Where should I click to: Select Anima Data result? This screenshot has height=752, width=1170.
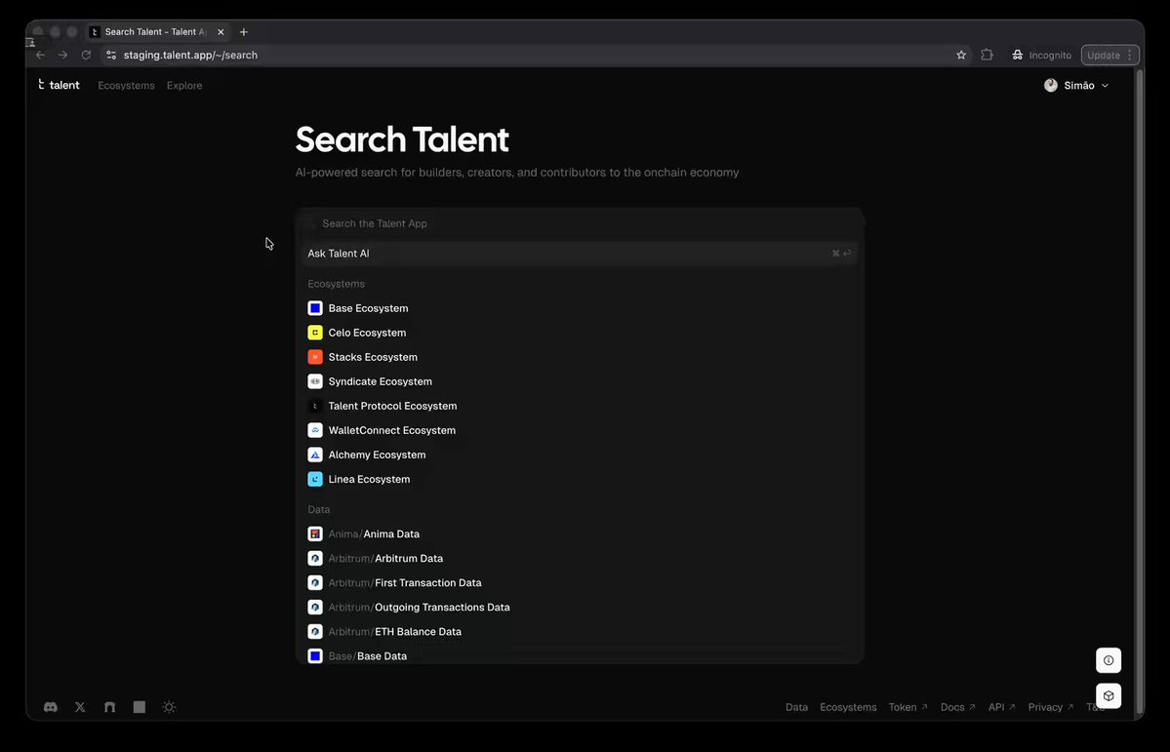click(x=580, y=534)
